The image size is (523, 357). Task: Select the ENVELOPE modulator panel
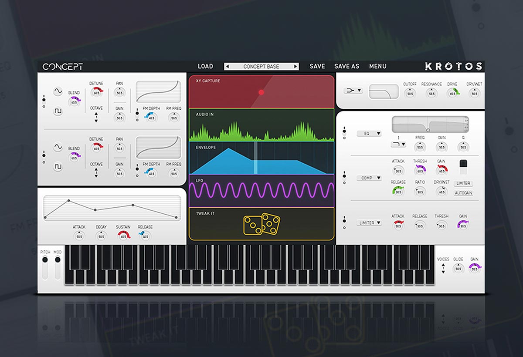(x=261, y=158)
